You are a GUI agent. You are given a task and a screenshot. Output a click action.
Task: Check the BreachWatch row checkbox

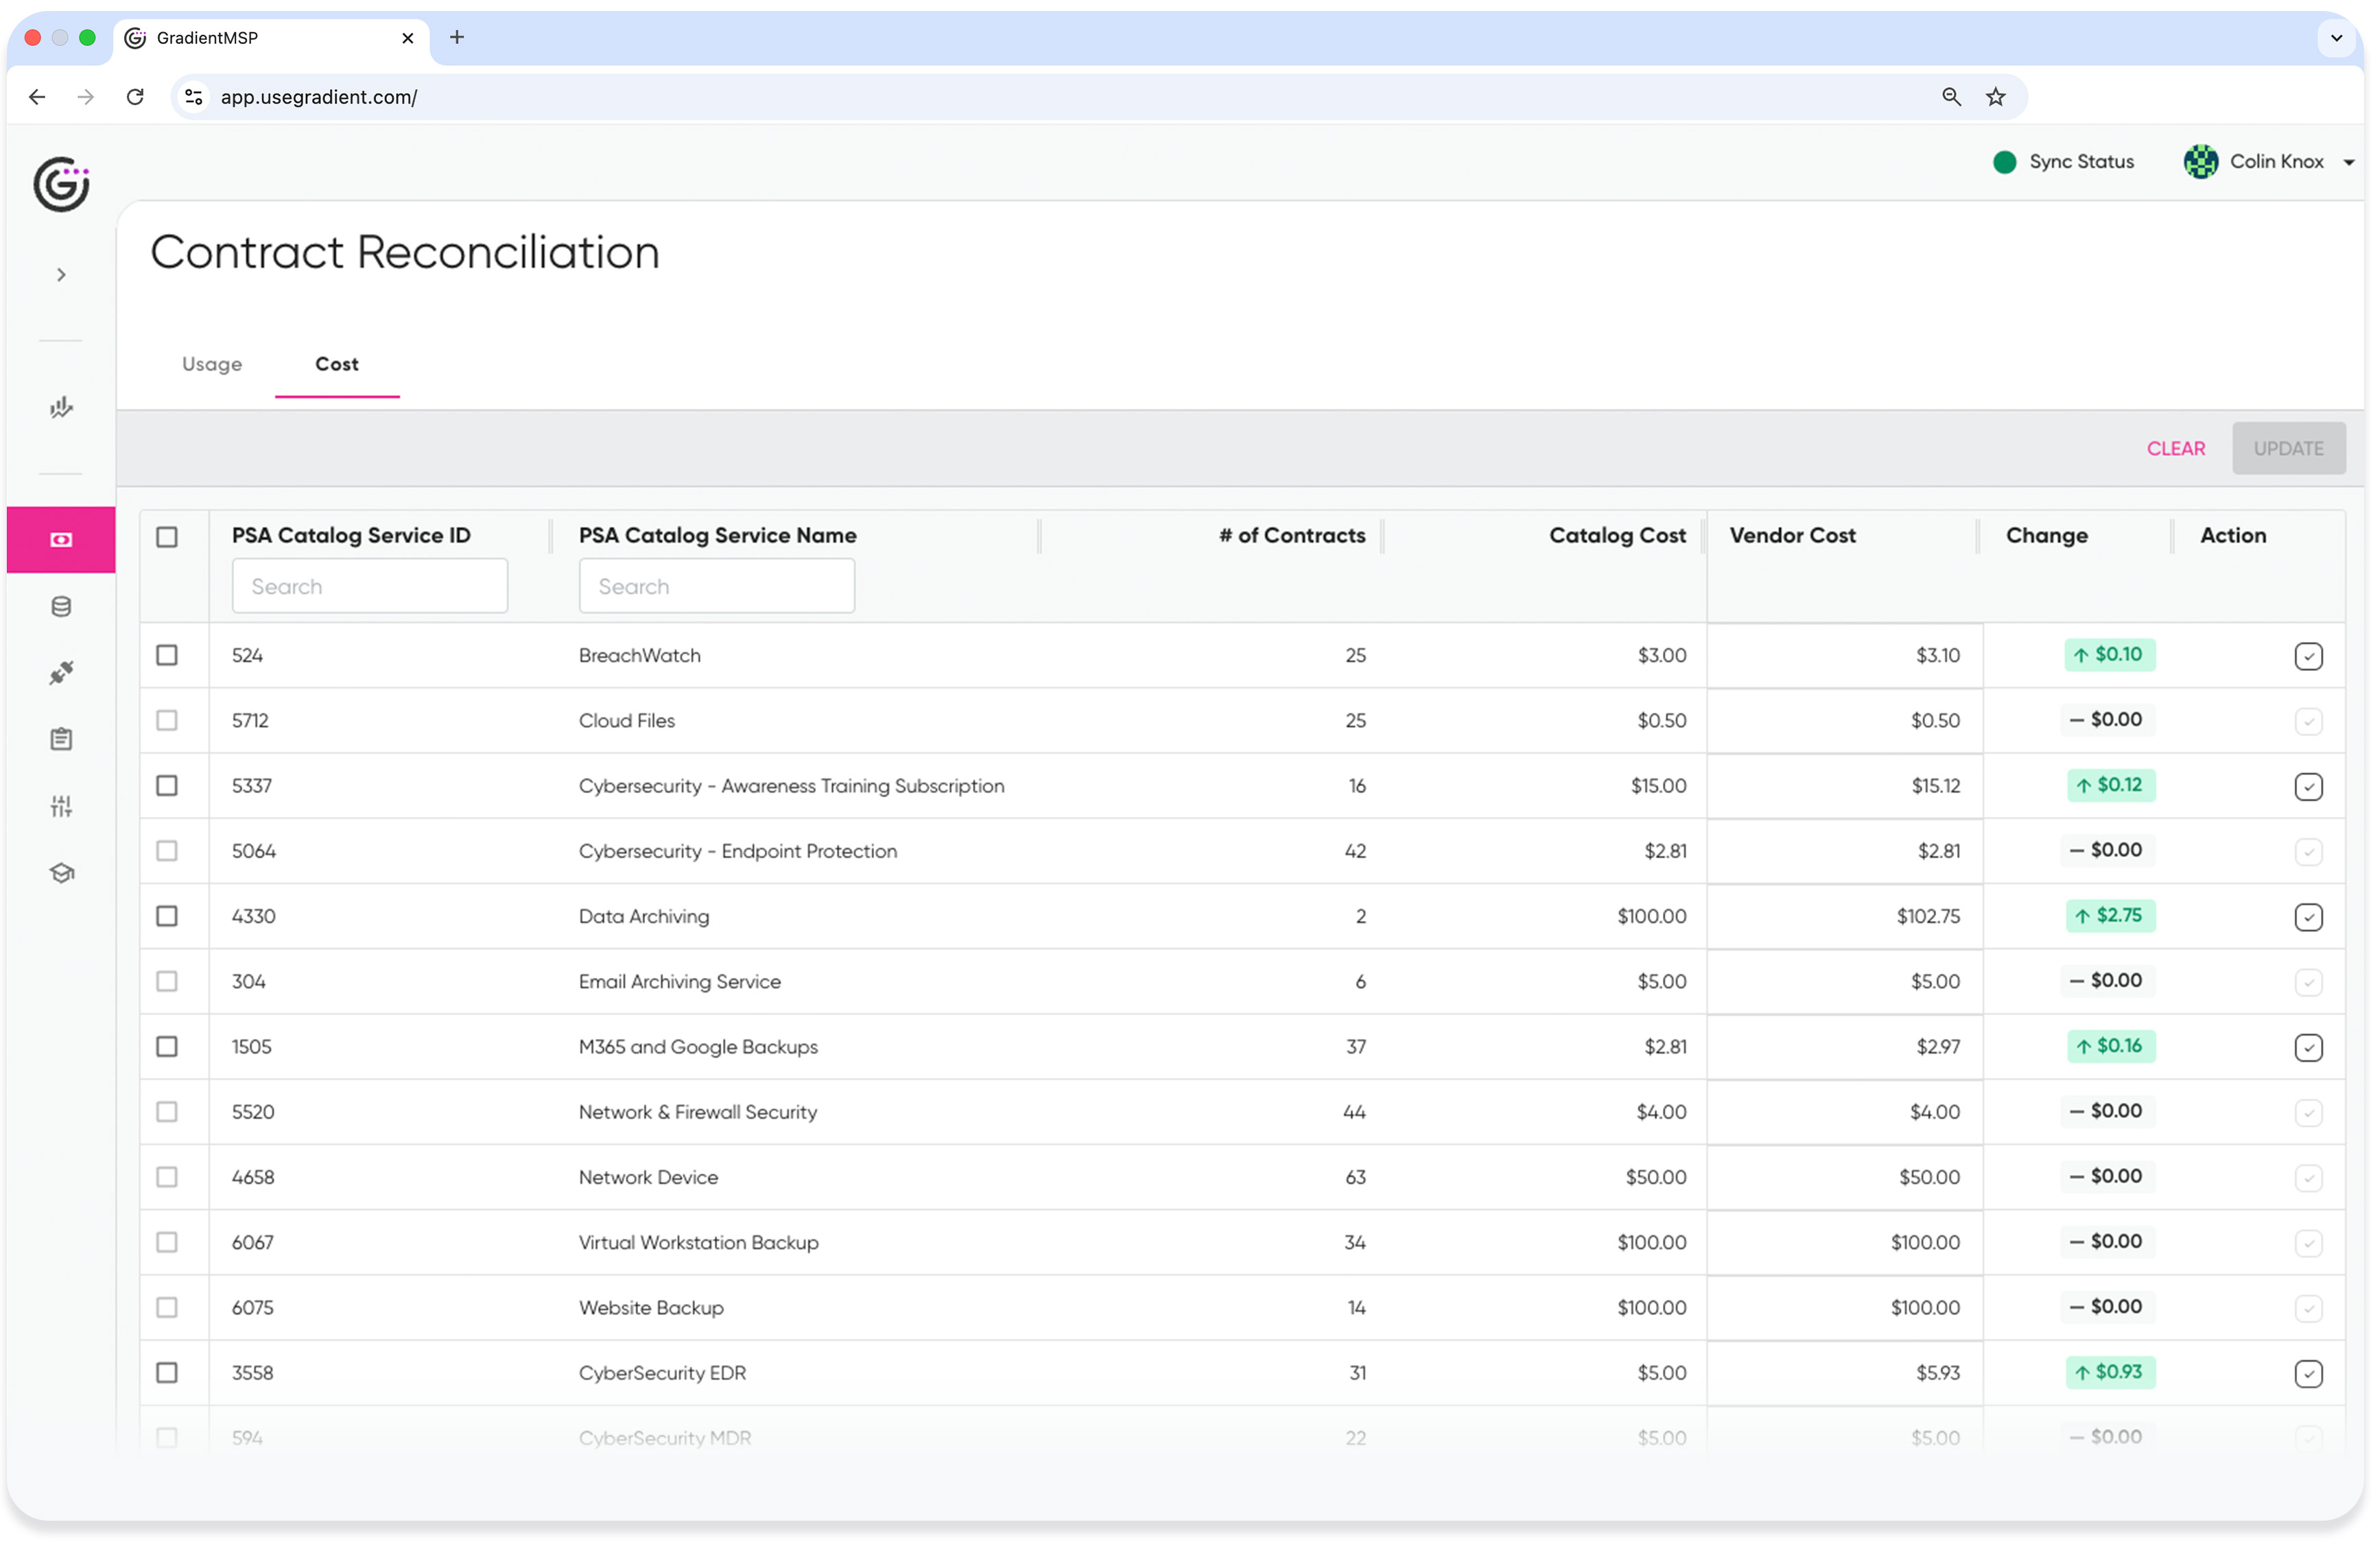click(167, 655)
